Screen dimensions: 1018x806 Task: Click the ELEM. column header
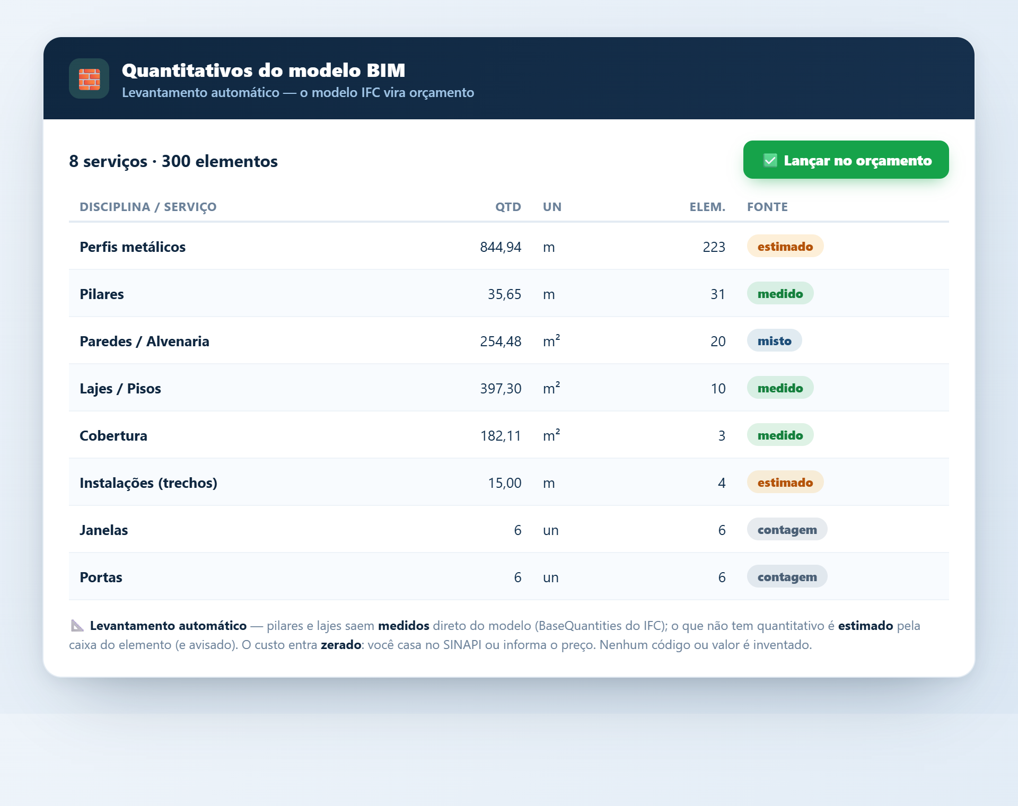click(x=707, y=207)
